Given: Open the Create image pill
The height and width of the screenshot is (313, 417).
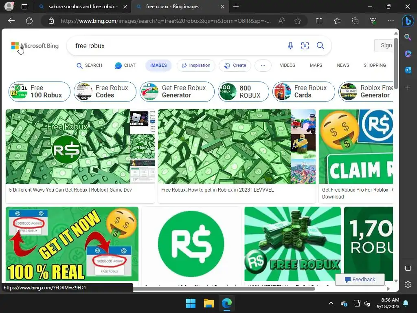Looking at the screenshot, I should click(235, 66).
